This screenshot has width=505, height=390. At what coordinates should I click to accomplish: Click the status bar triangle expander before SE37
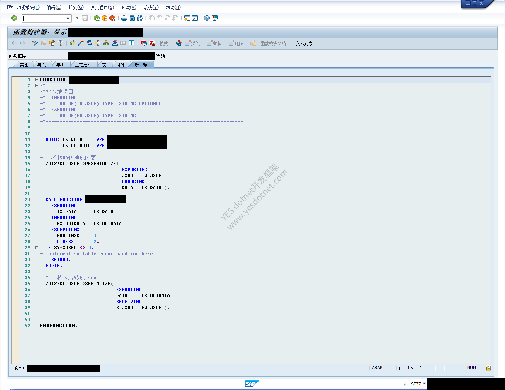405,384
